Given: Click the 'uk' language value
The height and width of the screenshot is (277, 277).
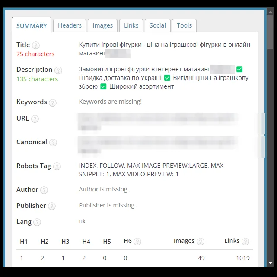Looking at the screenshot, I should 82,221.
